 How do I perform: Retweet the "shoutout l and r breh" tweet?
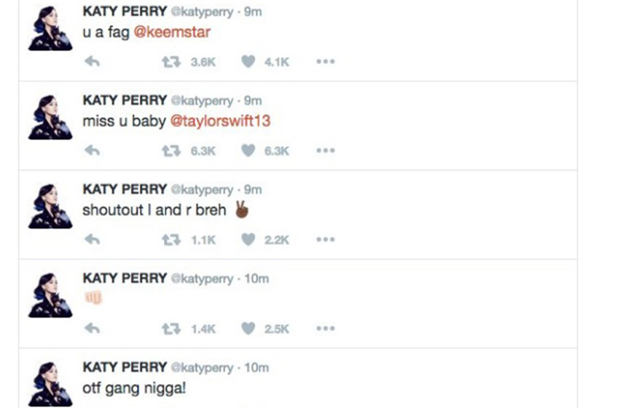171,240
